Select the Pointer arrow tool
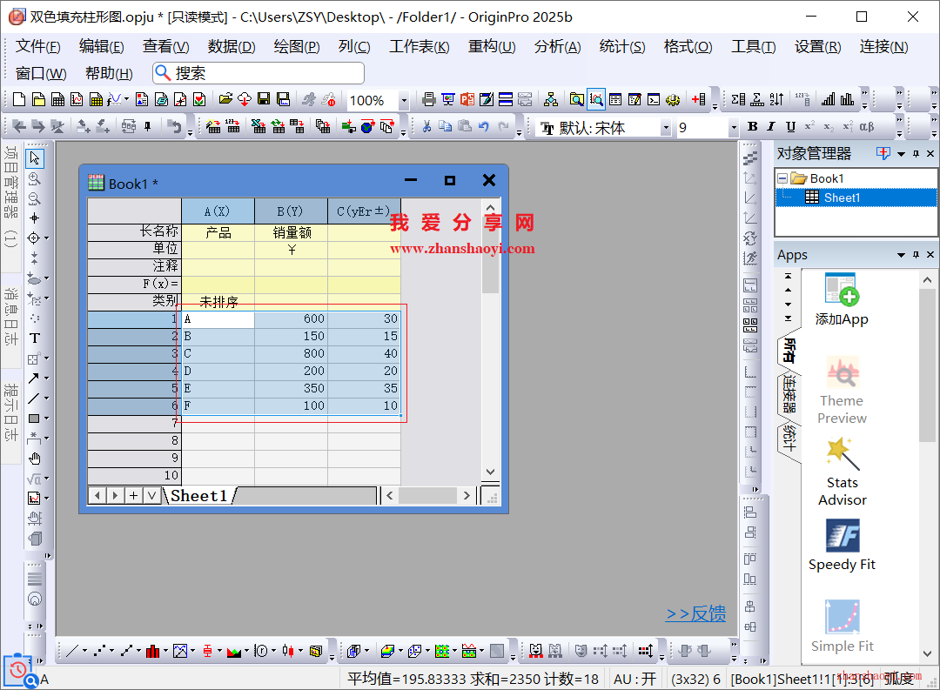The height and width of the screenshot is (690, 940). pos(35,158)
